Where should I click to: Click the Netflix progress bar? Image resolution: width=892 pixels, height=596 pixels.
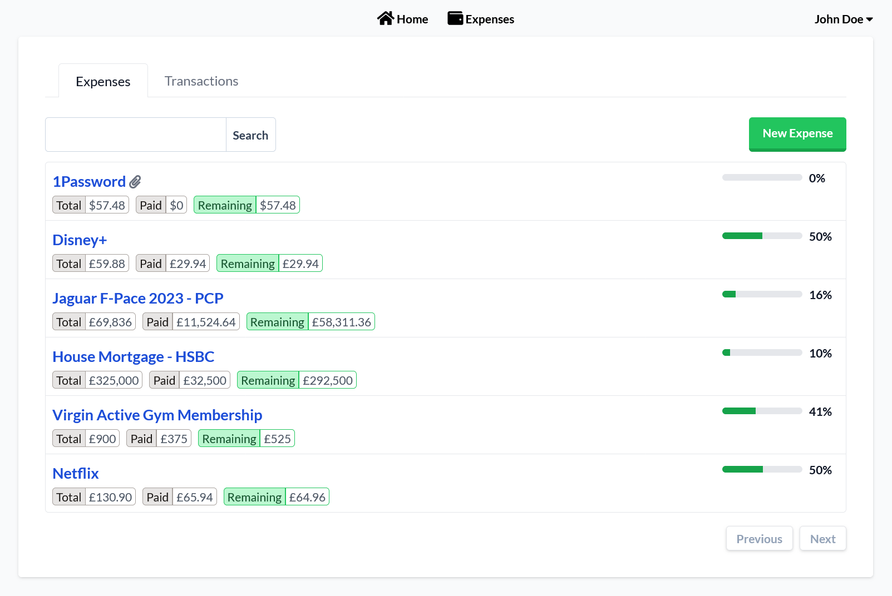click(762, 469)
